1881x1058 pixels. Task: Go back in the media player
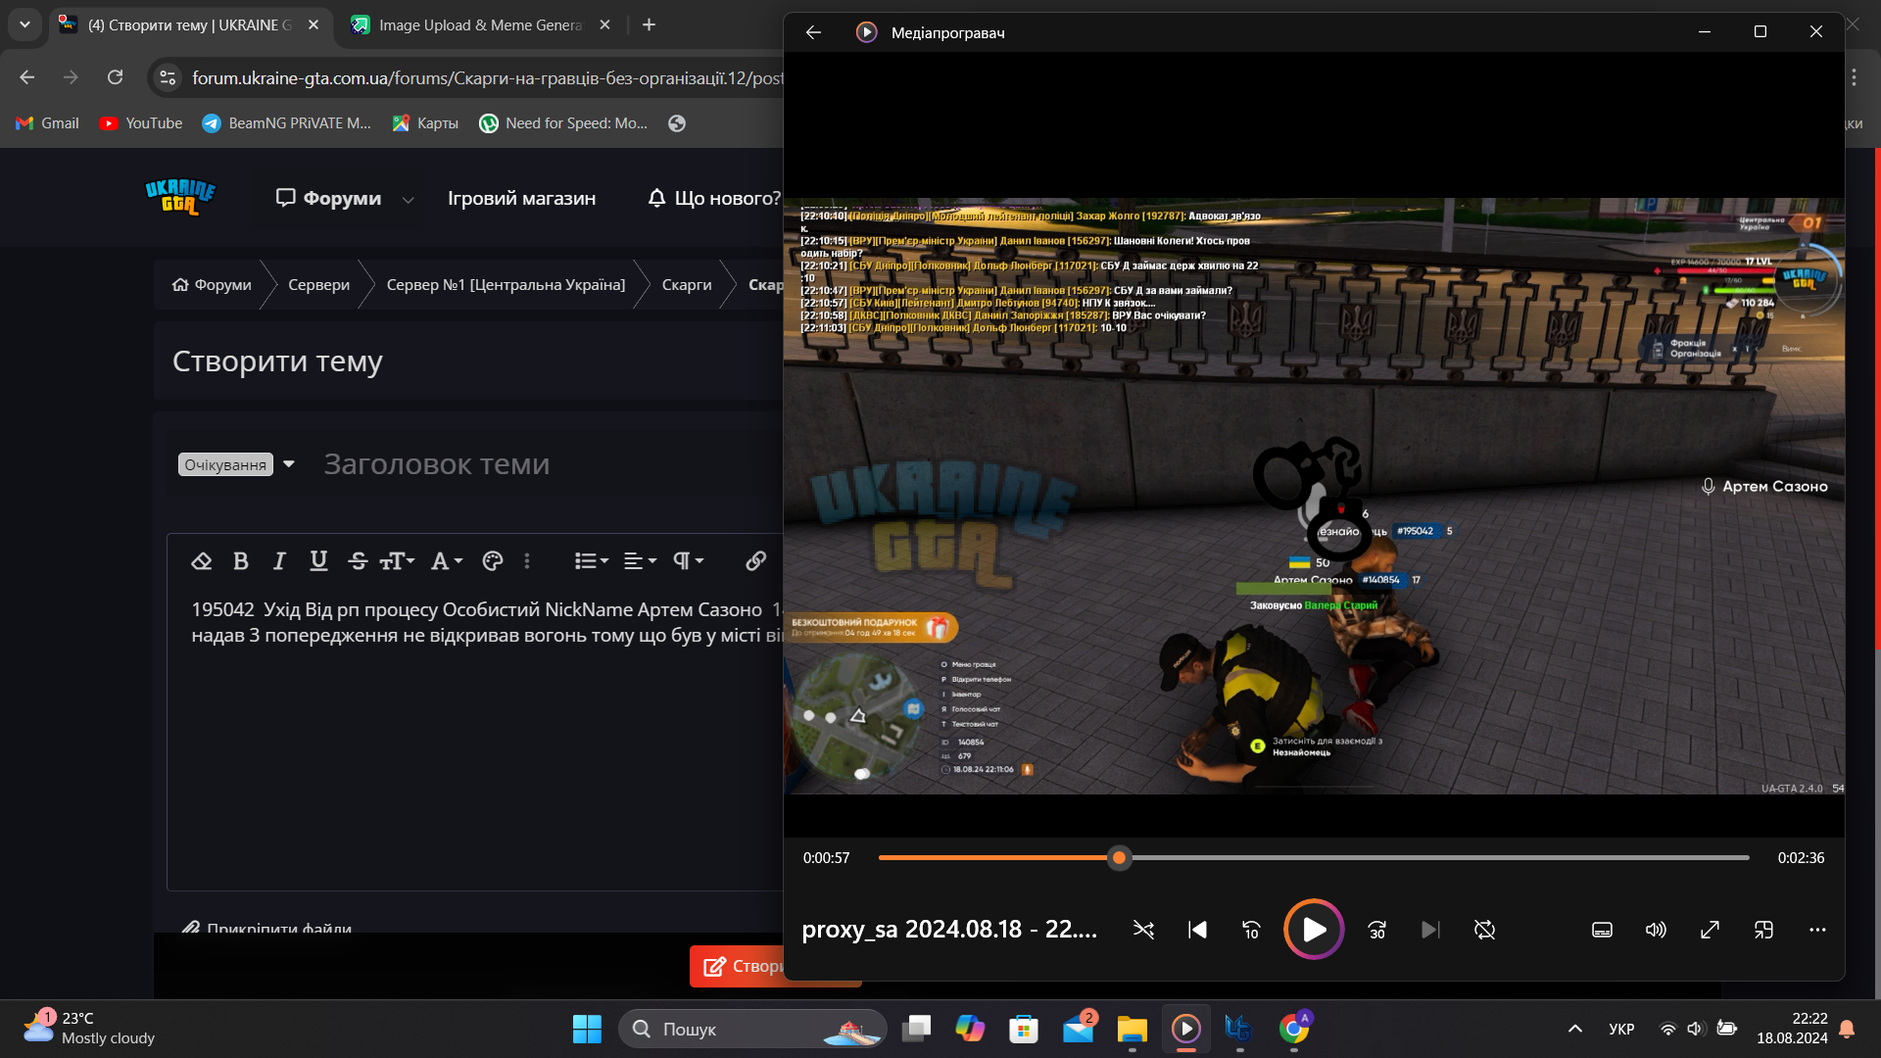(813, 32)
